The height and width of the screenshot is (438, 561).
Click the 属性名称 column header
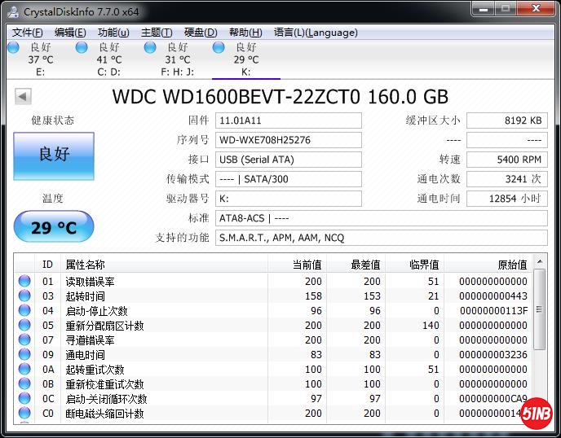[86, 265]
